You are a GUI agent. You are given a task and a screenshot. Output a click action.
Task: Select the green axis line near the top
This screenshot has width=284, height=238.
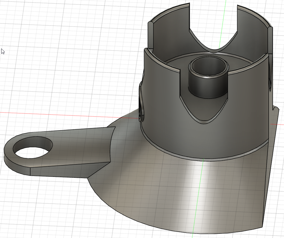coord(223,22)
